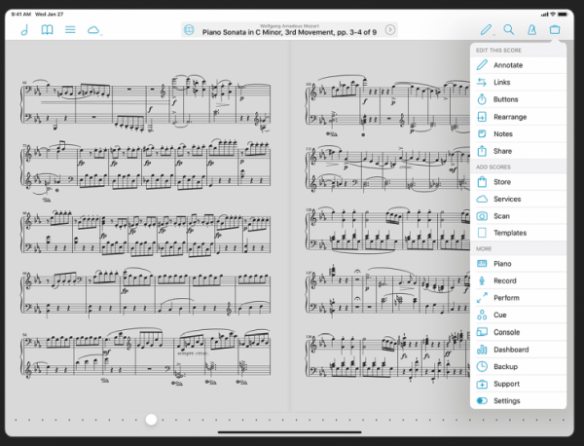584x446 pixels.
Task: Click the left score page
Action: (x=148, y=226)
